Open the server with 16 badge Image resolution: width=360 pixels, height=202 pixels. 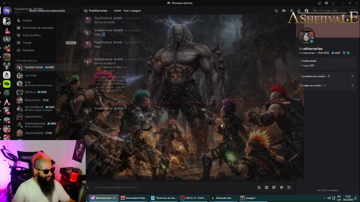coord(7,48)
